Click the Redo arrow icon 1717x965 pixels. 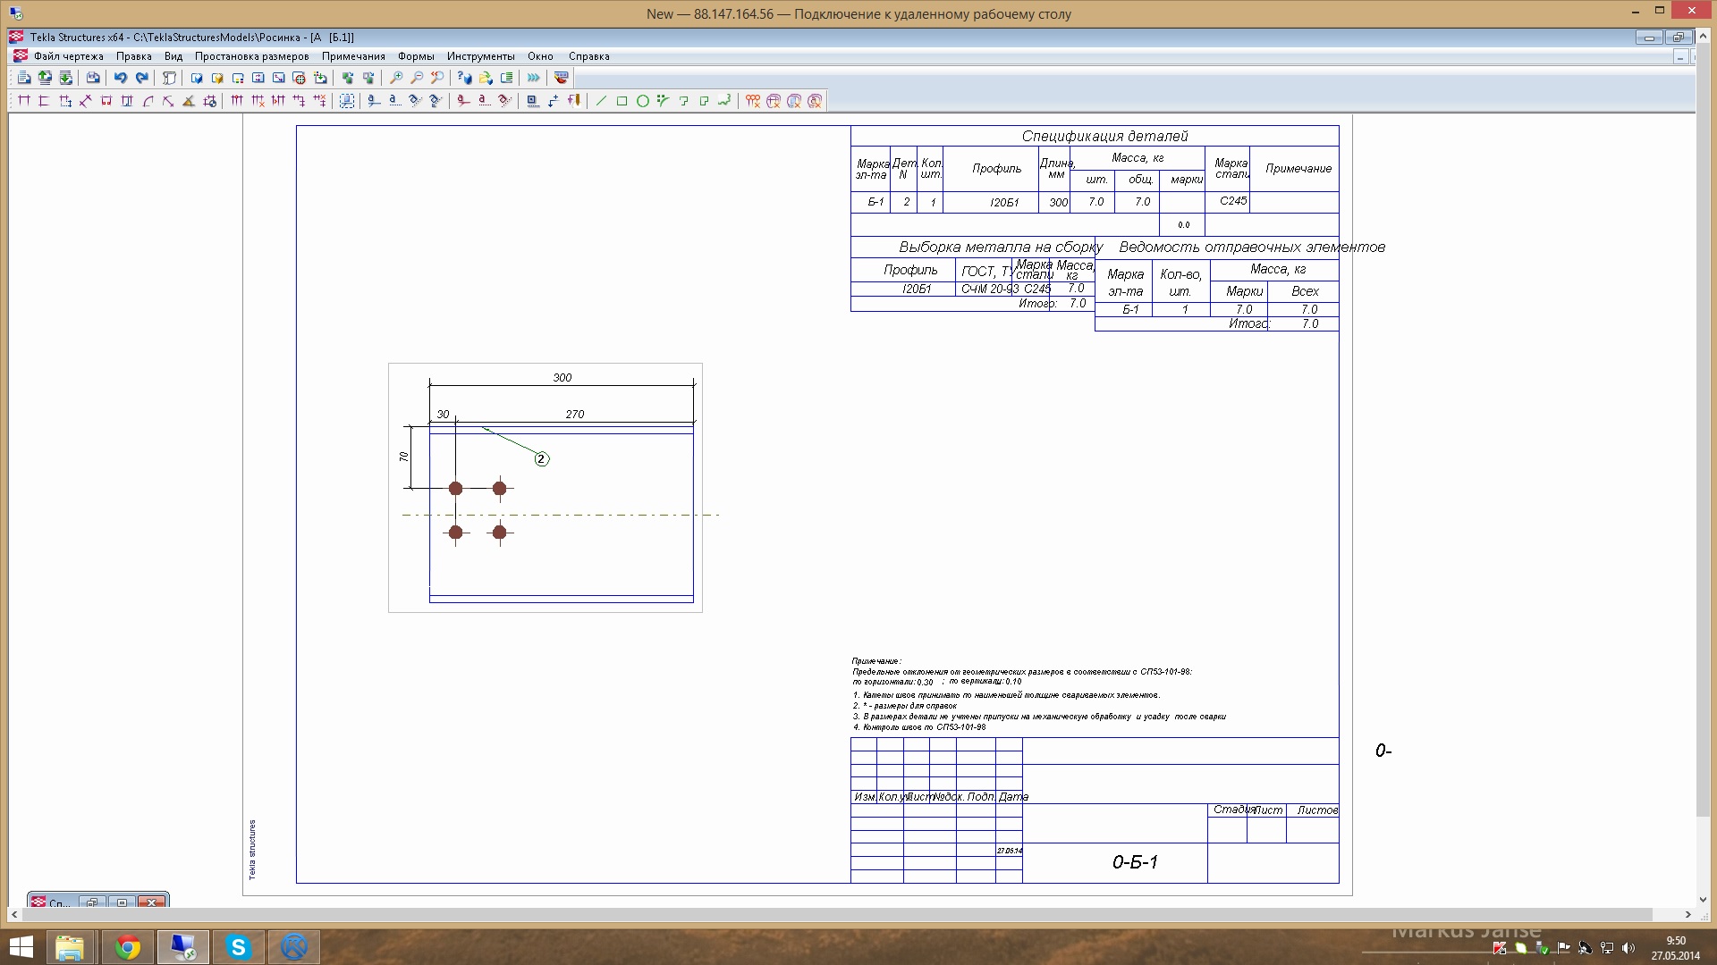click(141, 78)
